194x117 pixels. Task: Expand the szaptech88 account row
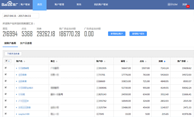(x=17, y=114)
